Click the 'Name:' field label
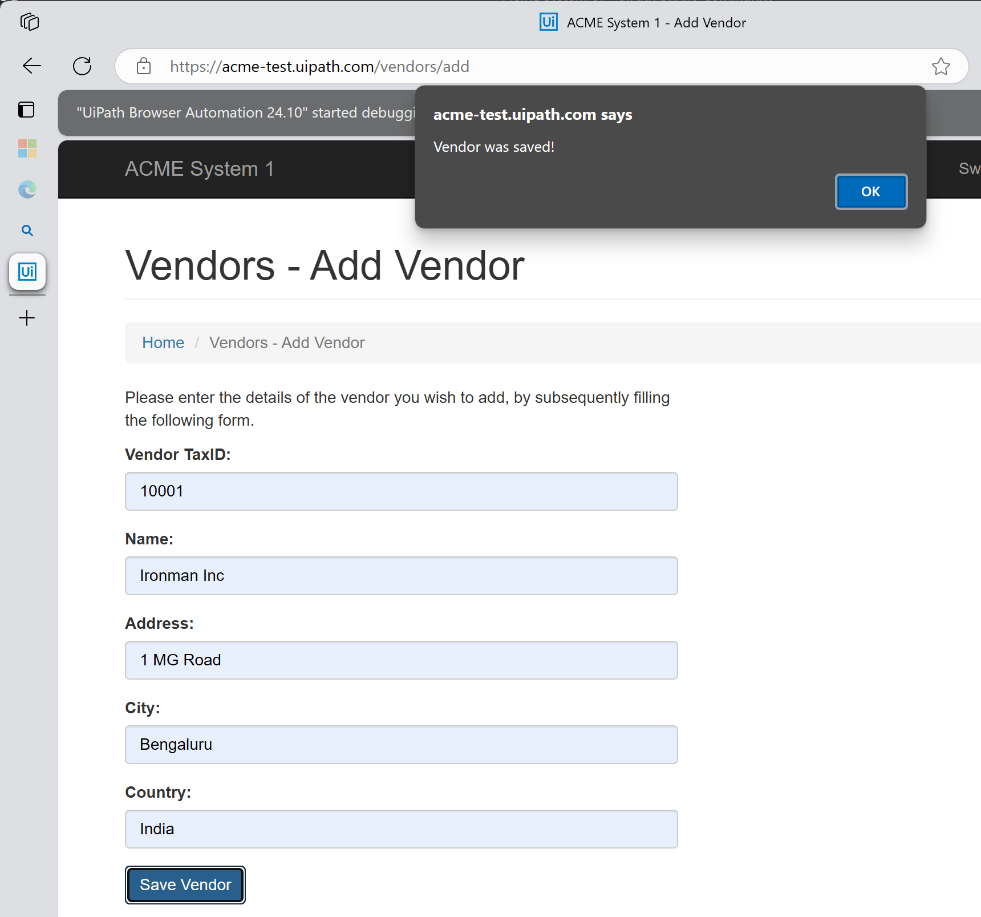Image resolution: width=981 pixels, height=917 pixels. coord(149,539)
